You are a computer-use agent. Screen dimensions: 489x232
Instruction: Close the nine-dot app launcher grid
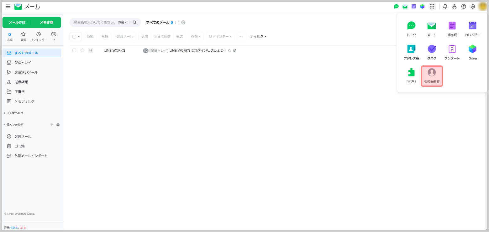pyautogui.click(x=432, y=6)
